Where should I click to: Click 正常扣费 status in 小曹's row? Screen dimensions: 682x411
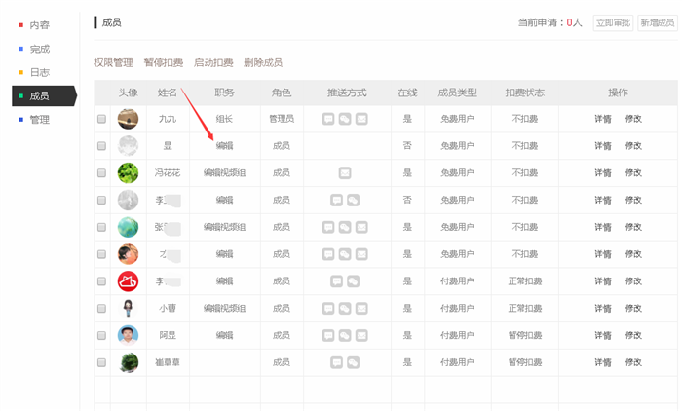click(x=524, y=309)
